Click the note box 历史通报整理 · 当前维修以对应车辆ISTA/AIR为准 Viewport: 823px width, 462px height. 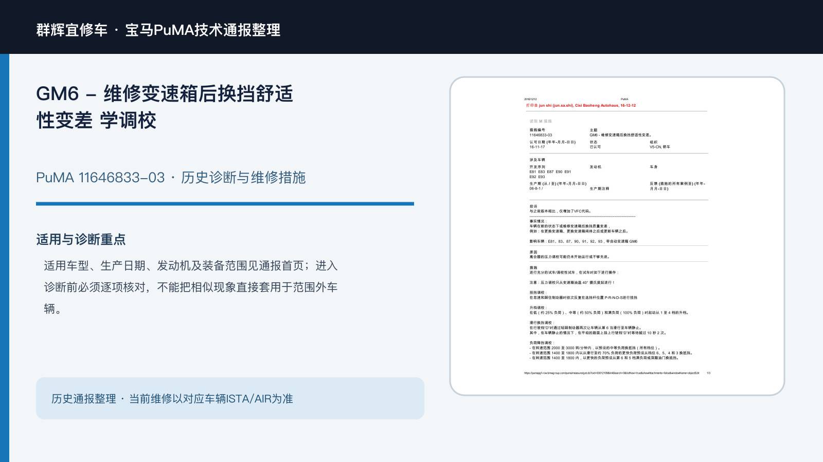click(x=230, y=398)
